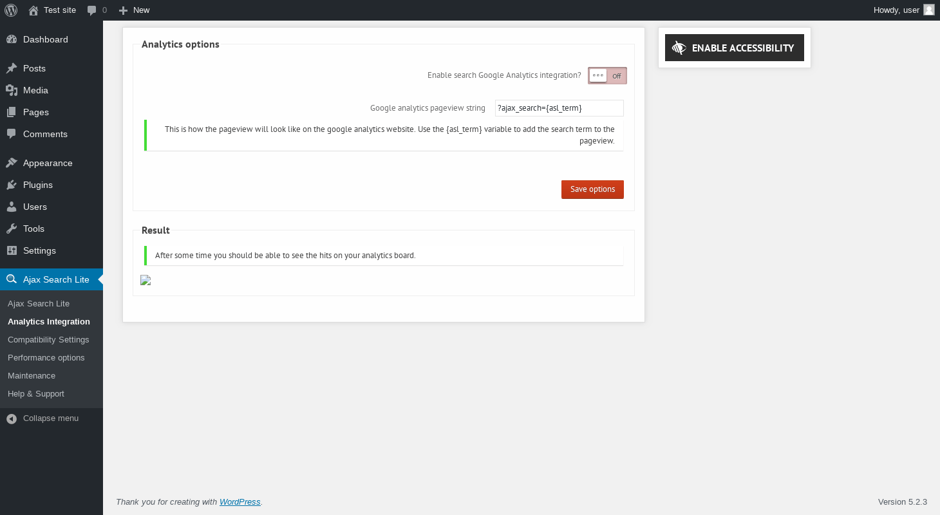Open Media via its sidebar icon

[12, 90]
